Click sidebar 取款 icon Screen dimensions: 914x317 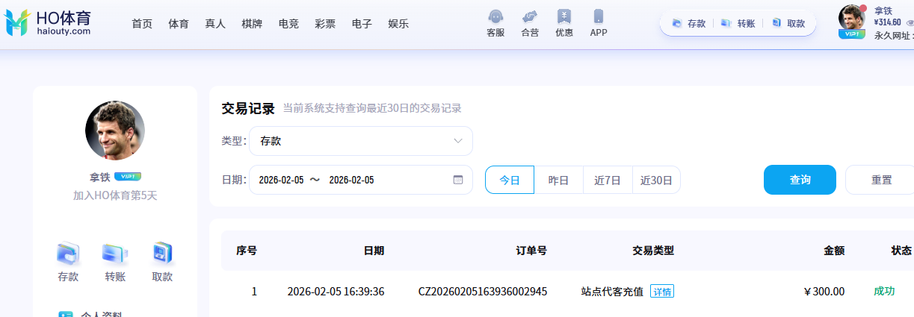point(162,254)
